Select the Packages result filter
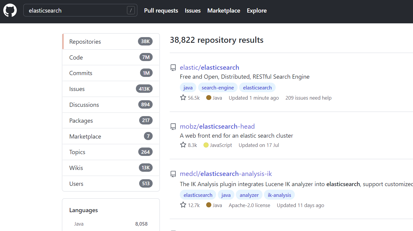Viewport: 413px width, 231px height. pos(111,121)
